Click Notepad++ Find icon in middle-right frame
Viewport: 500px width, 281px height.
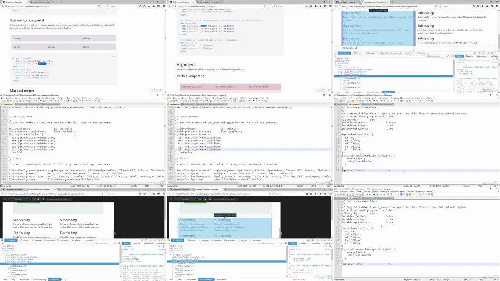coord(374,101)
